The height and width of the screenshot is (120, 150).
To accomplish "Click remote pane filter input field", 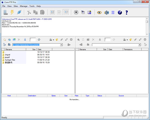I will coord(108,39).
